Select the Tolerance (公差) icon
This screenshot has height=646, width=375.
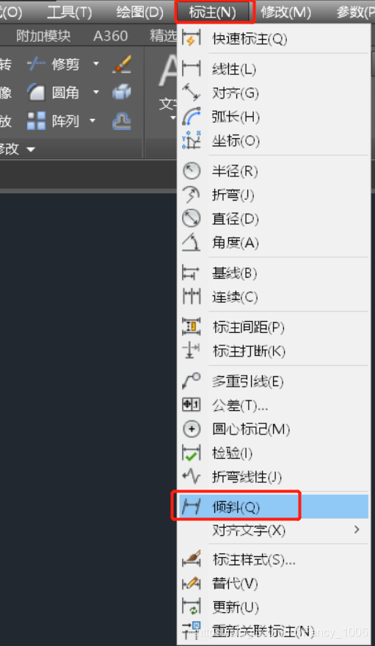click(x=192, y=406)
